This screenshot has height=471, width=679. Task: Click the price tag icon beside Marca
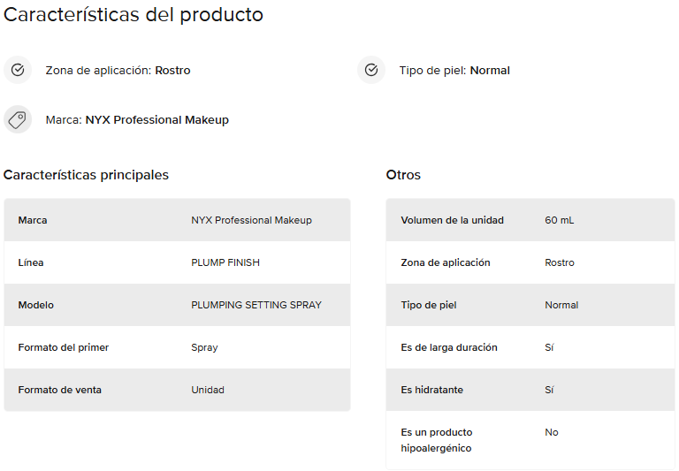click(18, 119)
